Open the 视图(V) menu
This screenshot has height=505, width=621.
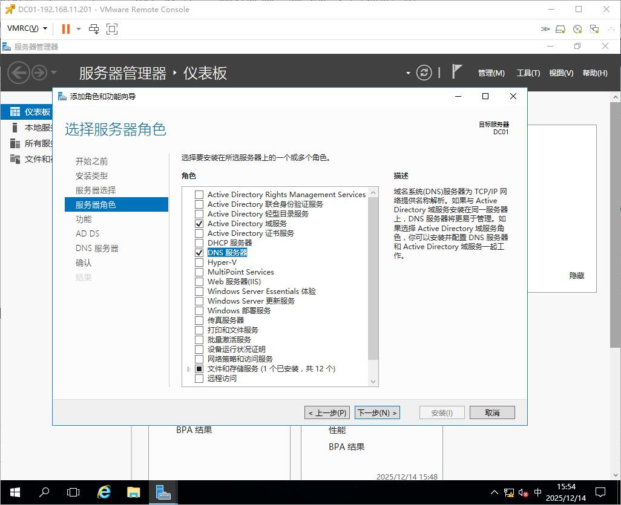561,73
